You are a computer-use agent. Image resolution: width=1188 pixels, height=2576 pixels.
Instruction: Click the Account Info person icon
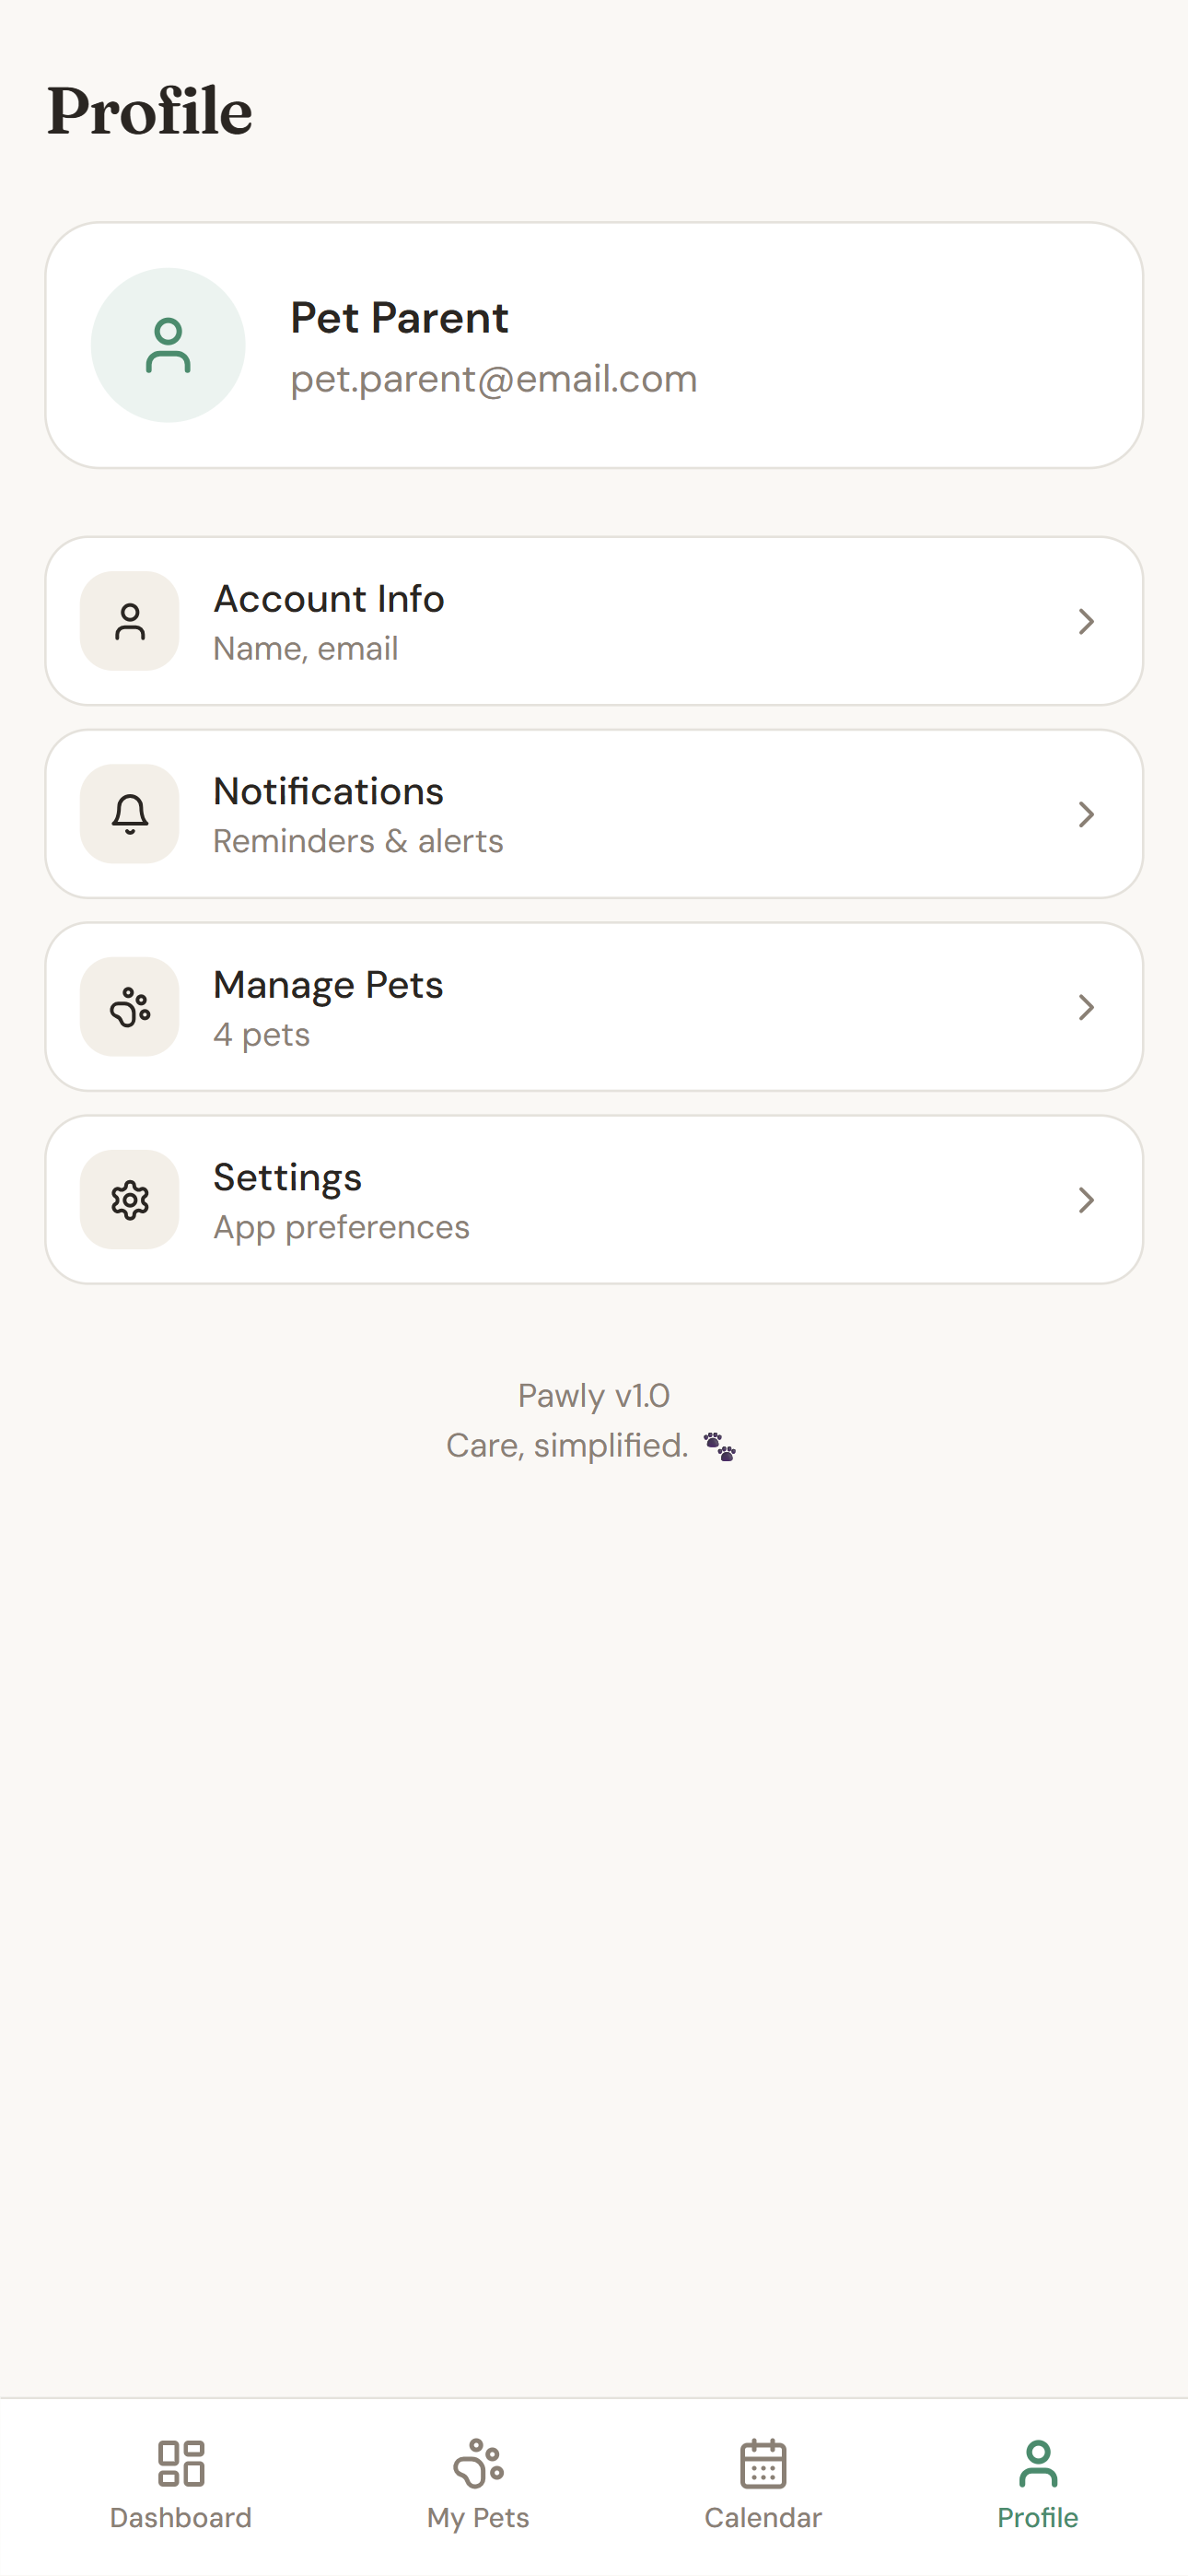click(130, 621)
